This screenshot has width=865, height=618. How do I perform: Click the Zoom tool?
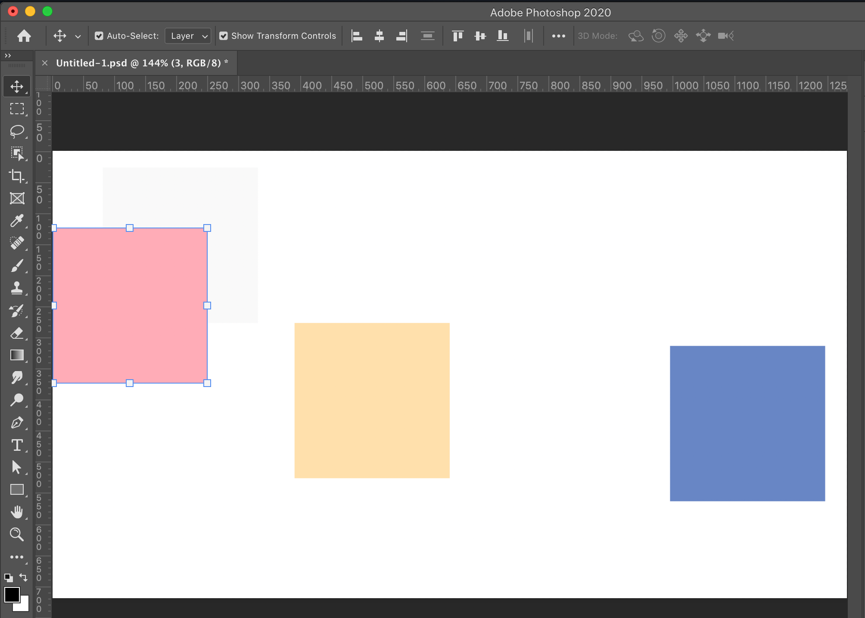pos(17,534)
